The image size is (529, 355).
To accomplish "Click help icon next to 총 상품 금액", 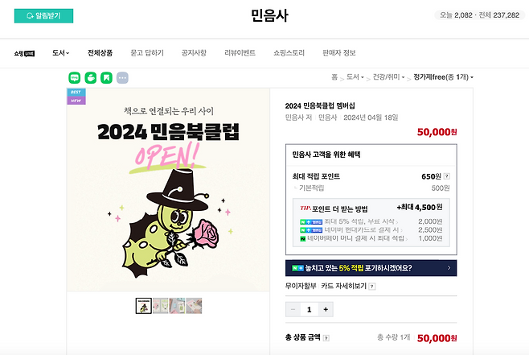I will point(328,337).
